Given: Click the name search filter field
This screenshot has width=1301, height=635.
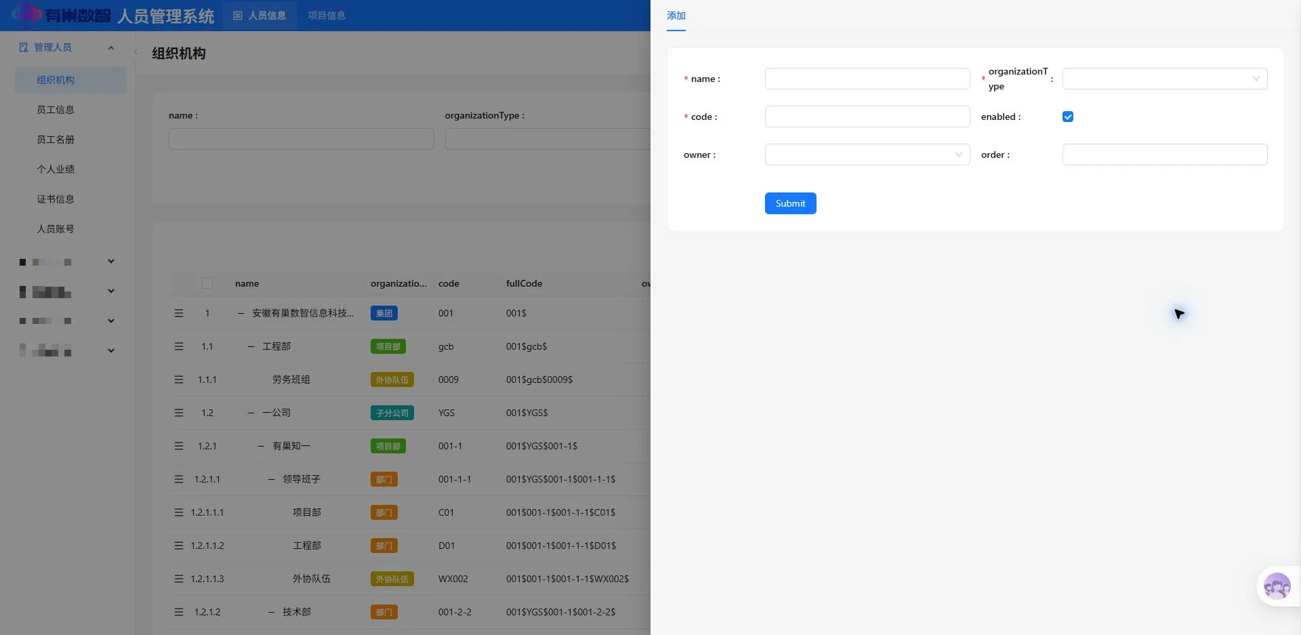Looking at the screenshot, I should point(301,139).
